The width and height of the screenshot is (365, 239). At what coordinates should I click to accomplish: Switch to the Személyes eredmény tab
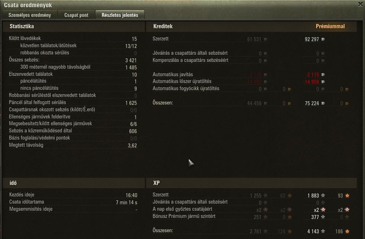click(x=30, y=15)
